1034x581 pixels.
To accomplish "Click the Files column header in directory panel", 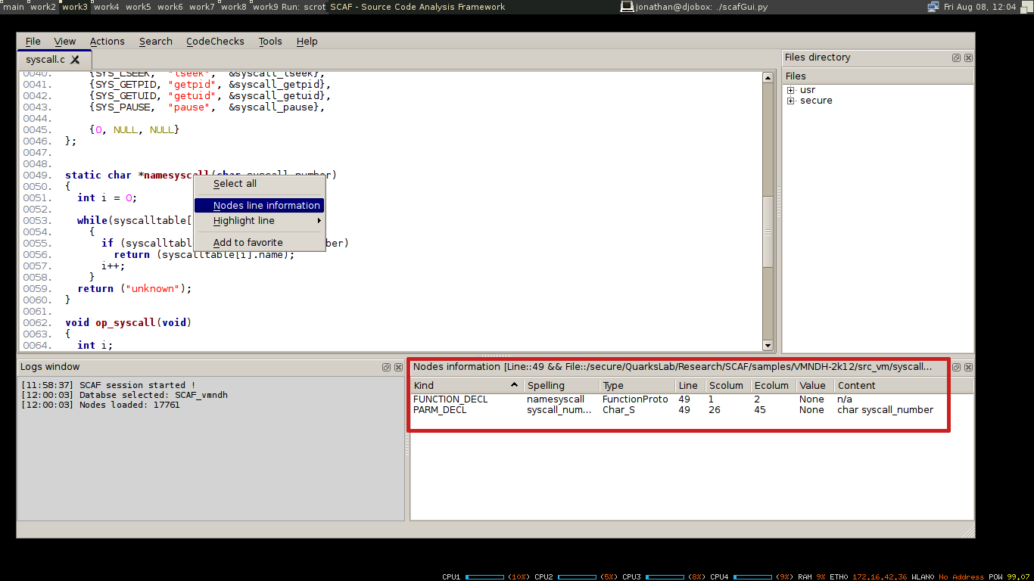I will 877,76.
